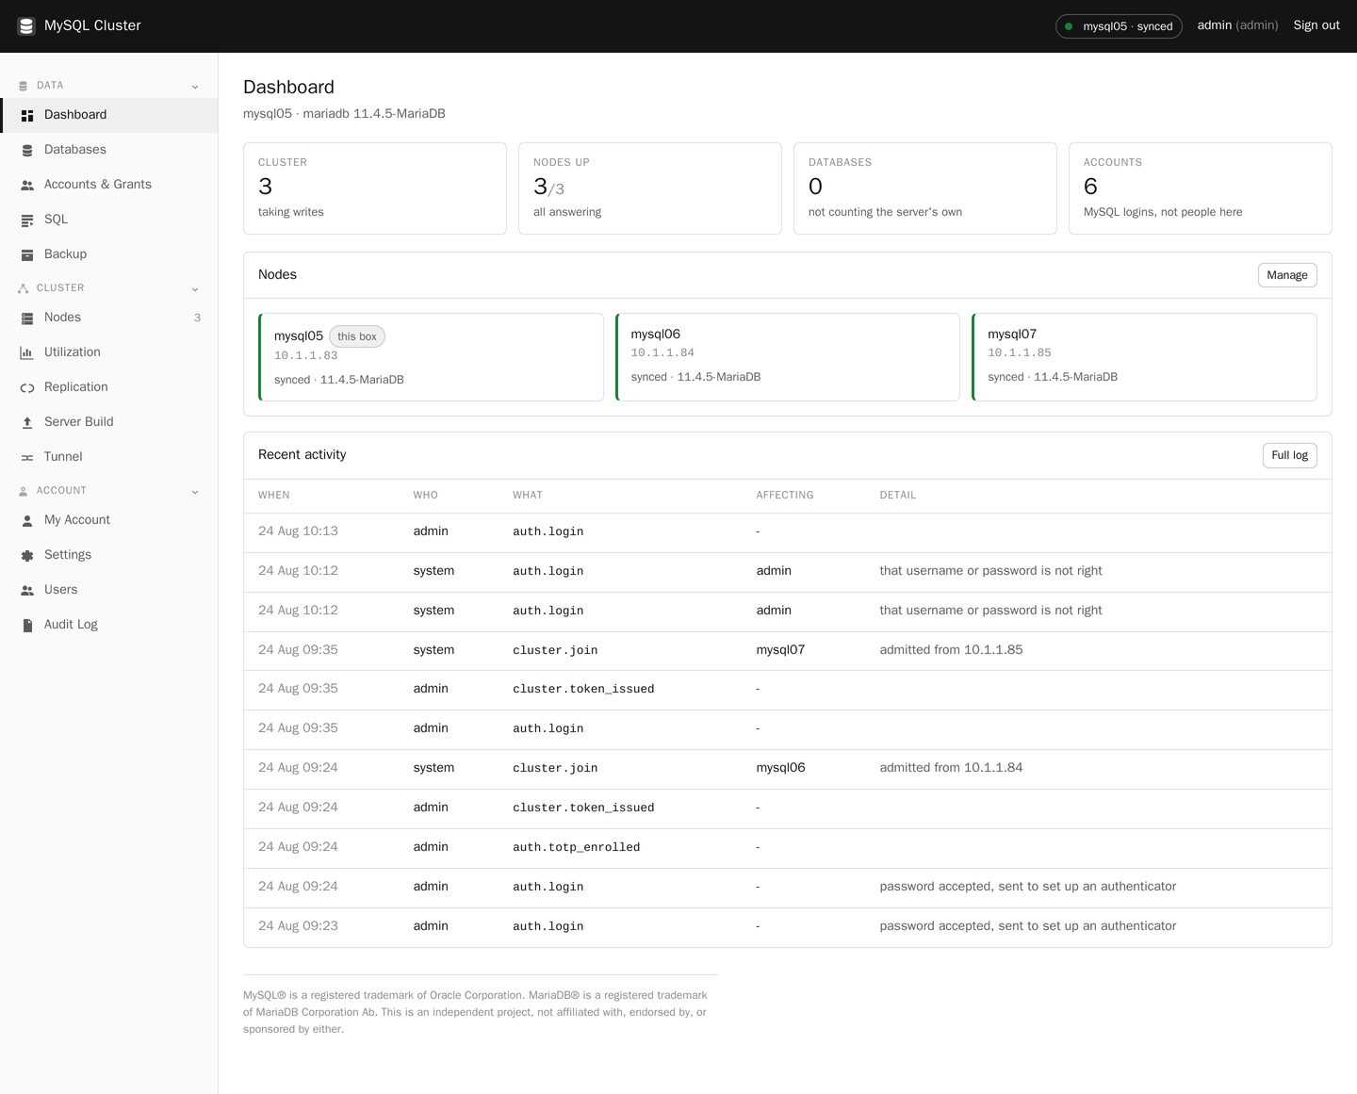Select the mysql07 node card
Image resolution: width=1357 pixels, height=1094 pixels.
coord(1144,357)
